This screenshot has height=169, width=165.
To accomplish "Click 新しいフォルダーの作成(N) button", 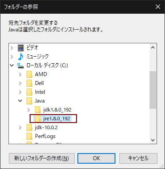I will click(42, 158).
